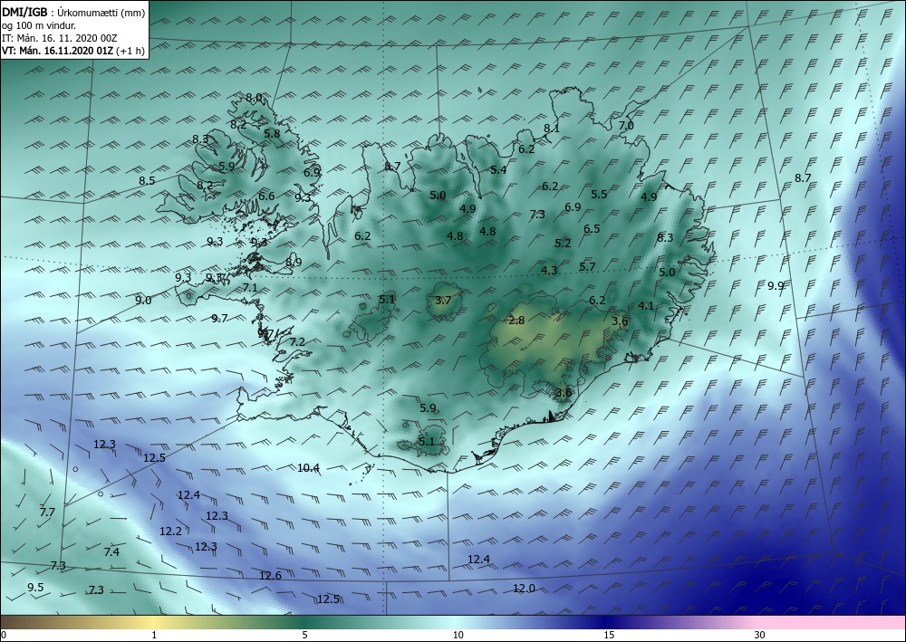The image size is (906, 642).
Task: Click the 7.0 map value
Action: (x=626, y=125)
